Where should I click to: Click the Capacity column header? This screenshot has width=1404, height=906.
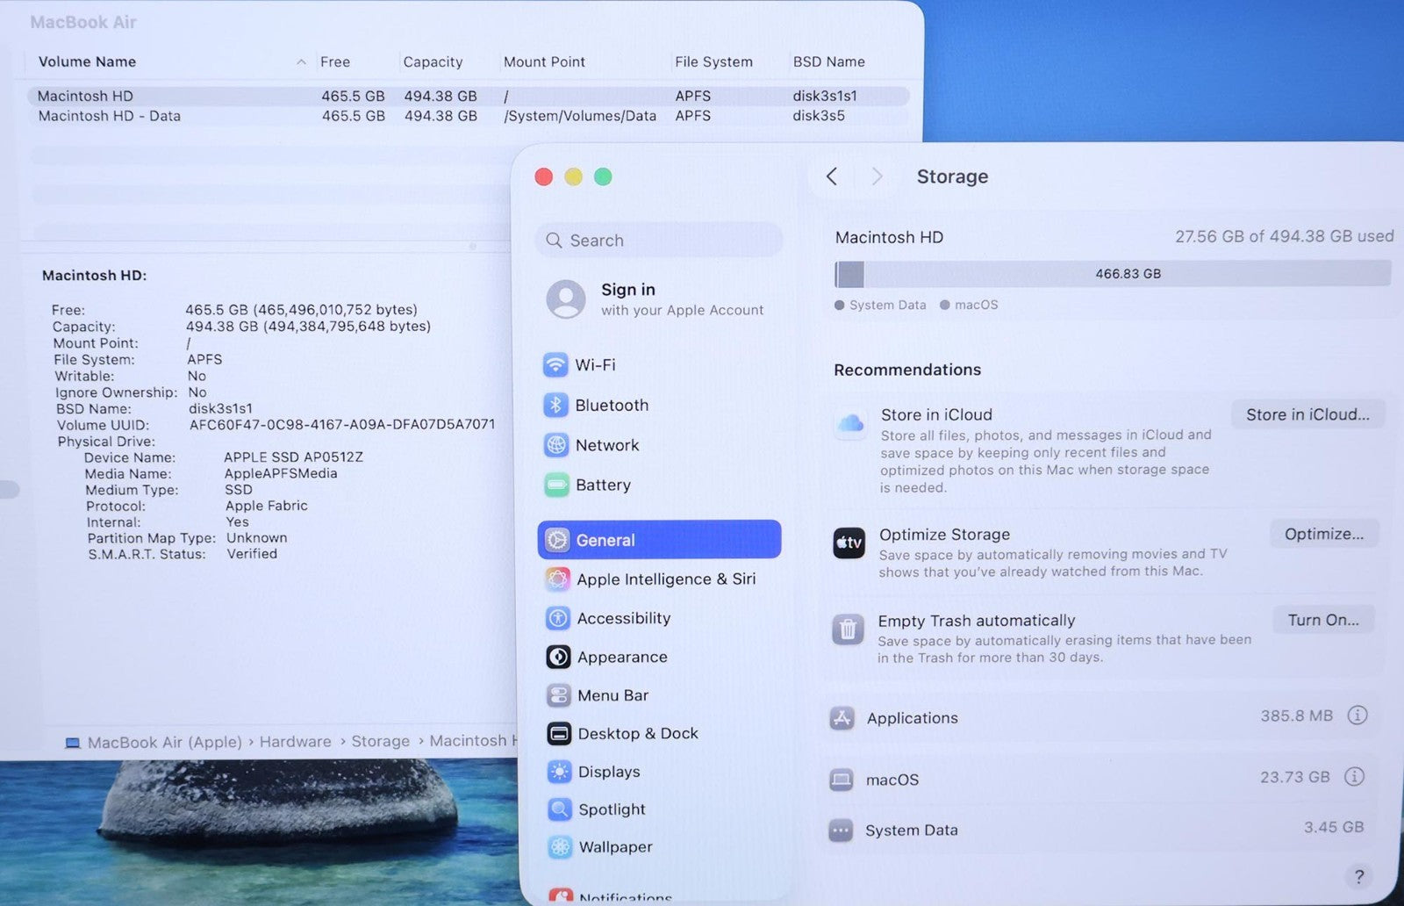[x=433, y=61]
